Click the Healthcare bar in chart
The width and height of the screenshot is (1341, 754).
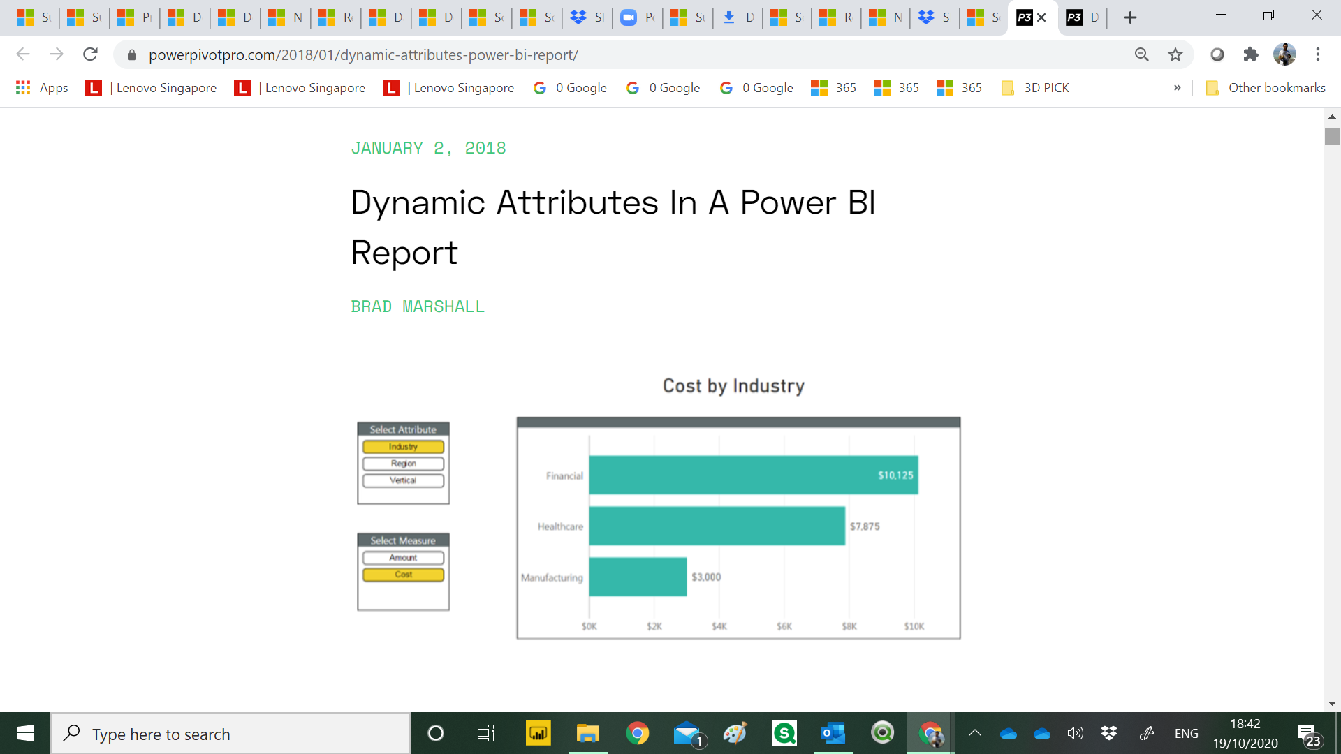pos(717,526)
